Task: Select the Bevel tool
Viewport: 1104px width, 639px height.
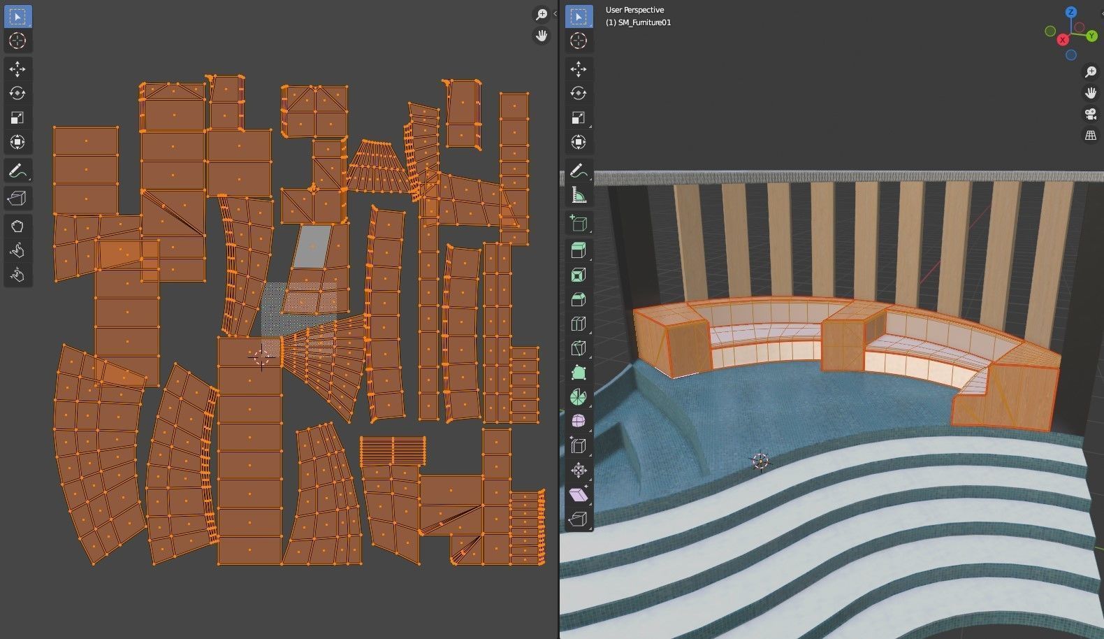Action: point(579,299)
